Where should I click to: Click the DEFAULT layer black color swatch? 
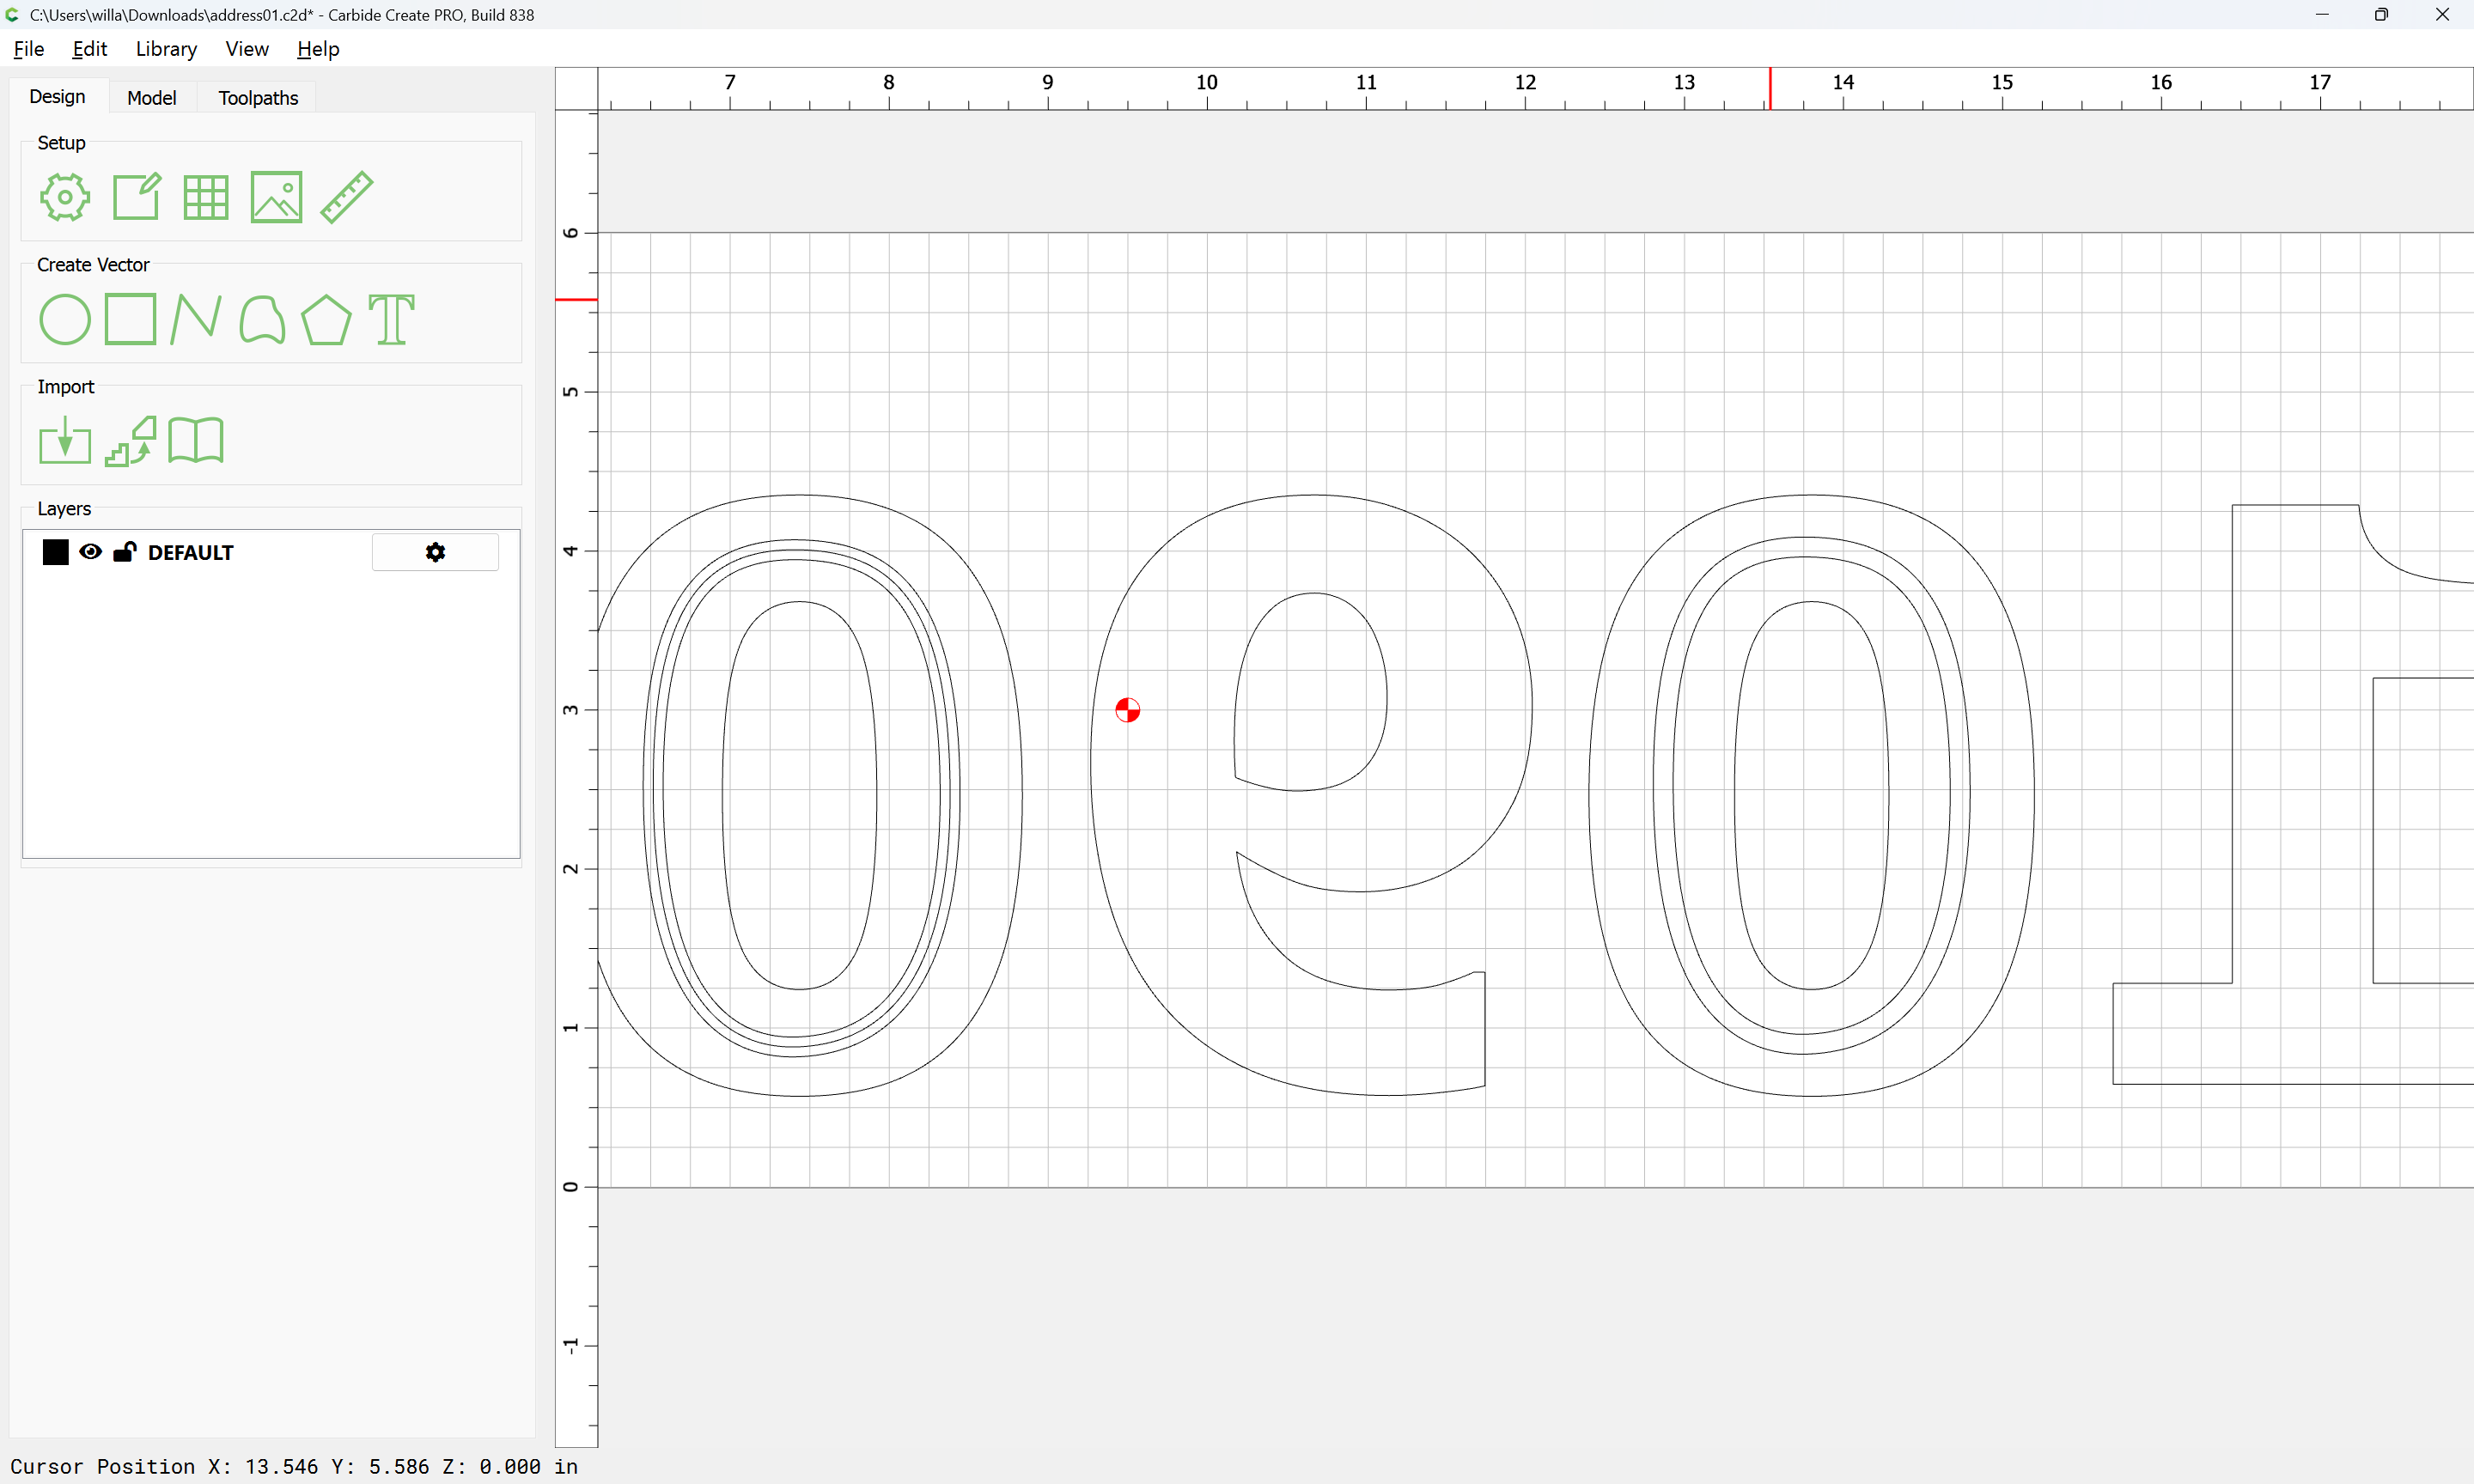pos(56,552)
